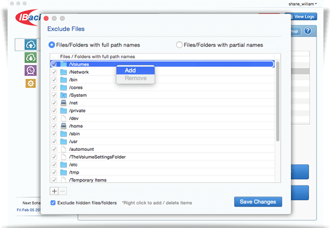
Task: Toggle the /private row checkbox
Action: pos(54,111)
